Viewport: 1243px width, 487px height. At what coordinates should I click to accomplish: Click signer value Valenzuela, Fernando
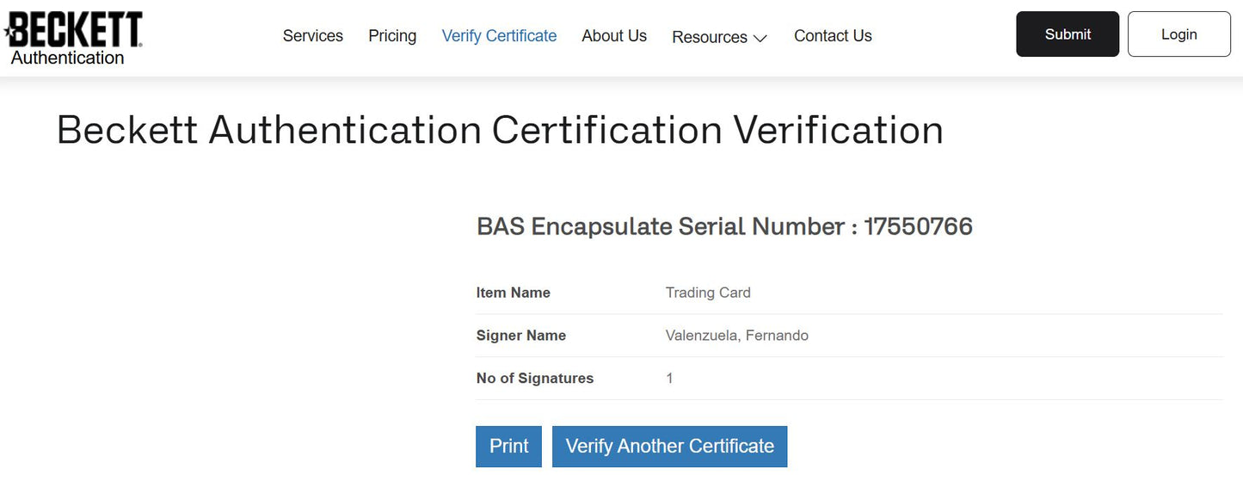(737, 336)
